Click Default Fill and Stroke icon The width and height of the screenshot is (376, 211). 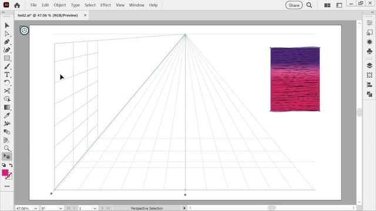tap(4, 165)
